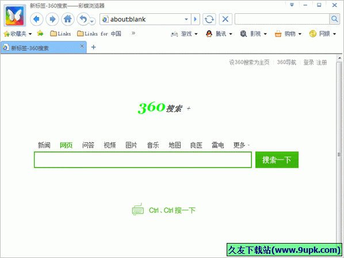This screenshot has height=258, width=344.
Task: Expand the undo history small dropdown arrow
Action: (92, 21)
